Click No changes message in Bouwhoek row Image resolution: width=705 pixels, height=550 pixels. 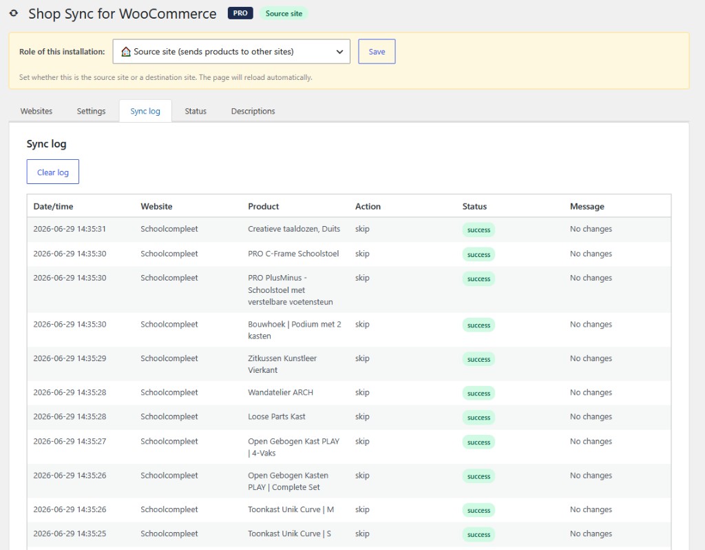click(591, 324)
